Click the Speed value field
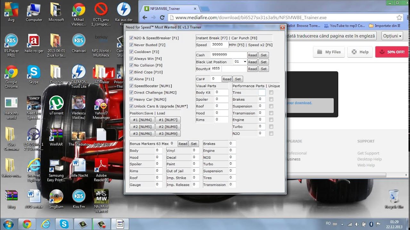Viewport: 410px width, 230px height. (x=219, y=45)
